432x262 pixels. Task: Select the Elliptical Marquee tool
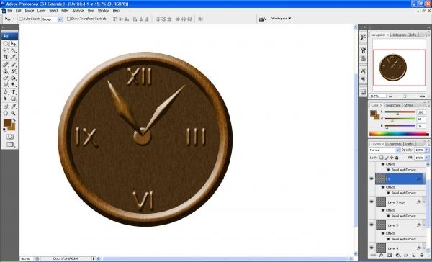[x=6, y=43]
